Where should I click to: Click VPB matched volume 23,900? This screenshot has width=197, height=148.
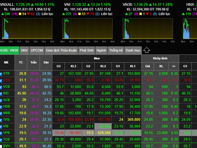point(162,133)
